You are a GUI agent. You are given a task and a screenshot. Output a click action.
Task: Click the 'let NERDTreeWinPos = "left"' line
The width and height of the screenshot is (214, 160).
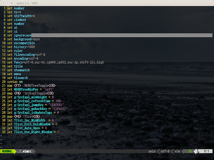[x=30, y=89]
